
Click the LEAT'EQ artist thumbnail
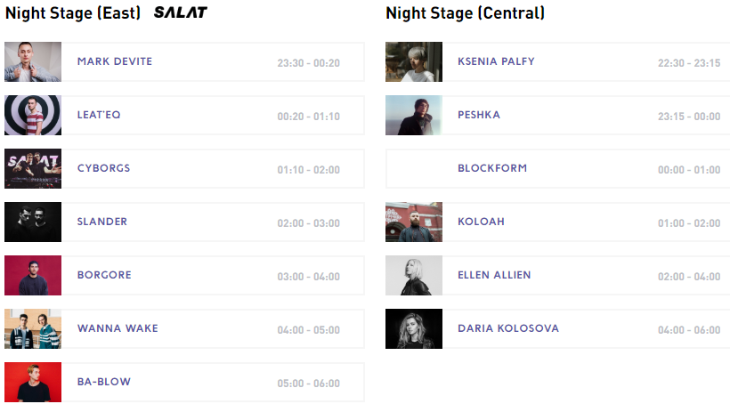pos(33,116)
